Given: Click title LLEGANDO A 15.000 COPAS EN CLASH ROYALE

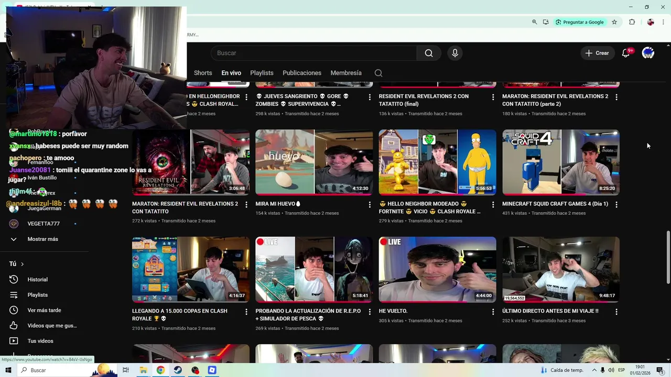Looking at the screenshot, I should [x=180, y=315].
